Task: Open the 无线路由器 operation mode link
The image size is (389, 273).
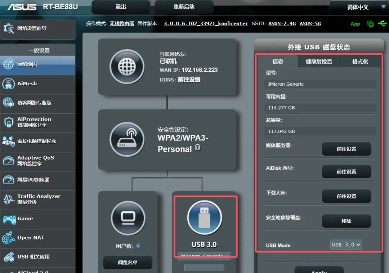Action: pyautogui.click(x=122, y=23)
